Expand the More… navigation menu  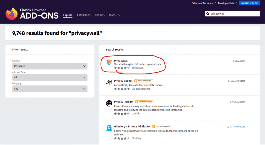coord(114,15)
